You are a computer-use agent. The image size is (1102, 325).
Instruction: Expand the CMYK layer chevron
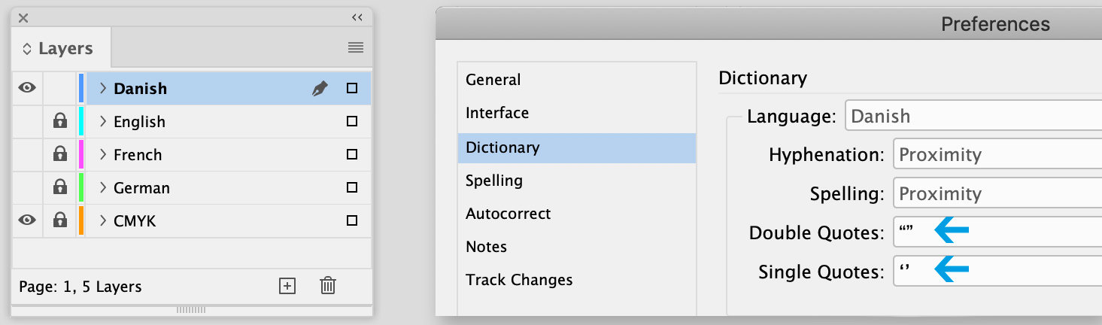104,221
